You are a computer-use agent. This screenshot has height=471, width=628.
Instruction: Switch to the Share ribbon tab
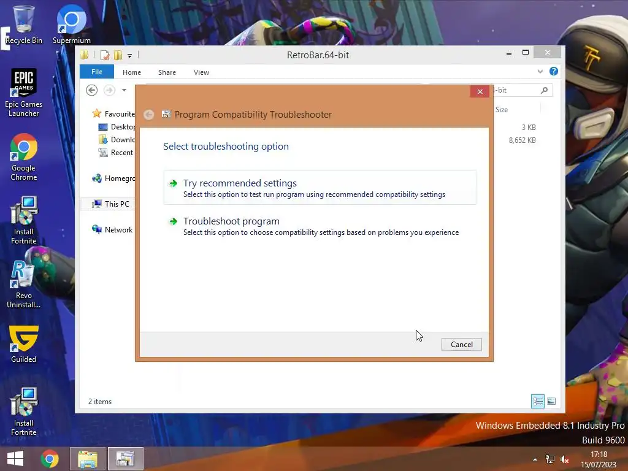click(x=167, y=72)
